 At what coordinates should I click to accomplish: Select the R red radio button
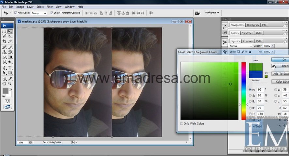[x=250, y=108]
